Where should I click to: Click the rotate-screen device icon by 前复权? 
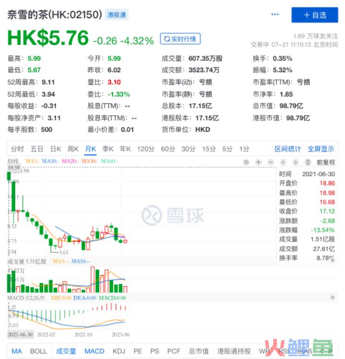click(x=308, y=162)
